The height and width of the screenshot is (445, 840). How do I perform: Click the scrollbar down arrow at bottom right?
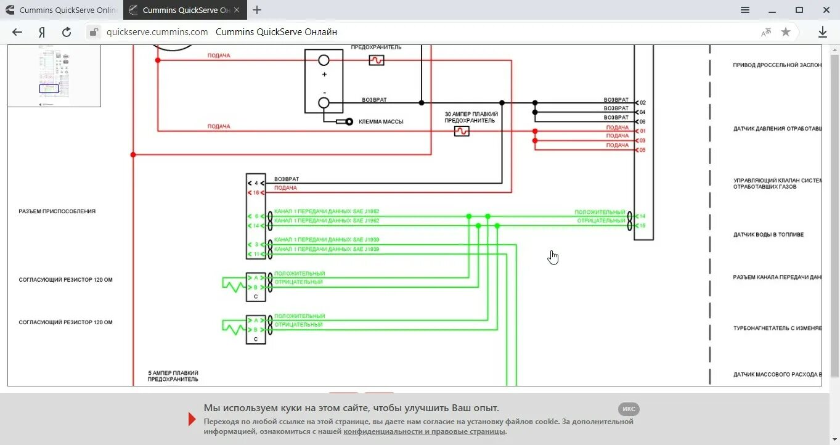[x=834, y=439]
